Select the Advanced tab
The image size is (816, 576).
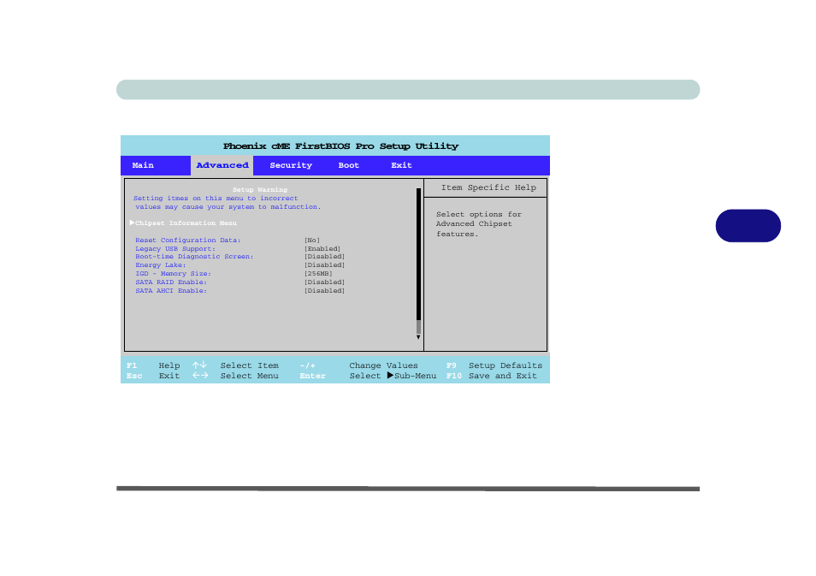point(222,165)
